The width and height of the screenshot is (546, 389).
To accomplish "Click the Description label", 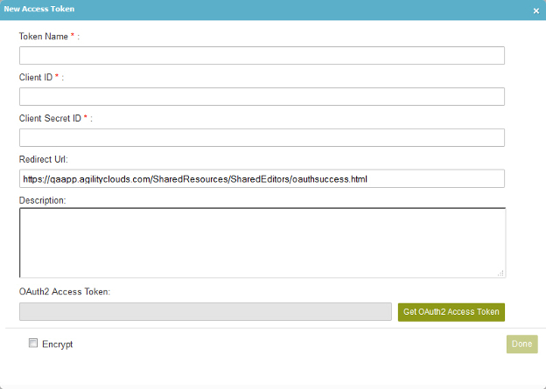I will click(43, 200).
